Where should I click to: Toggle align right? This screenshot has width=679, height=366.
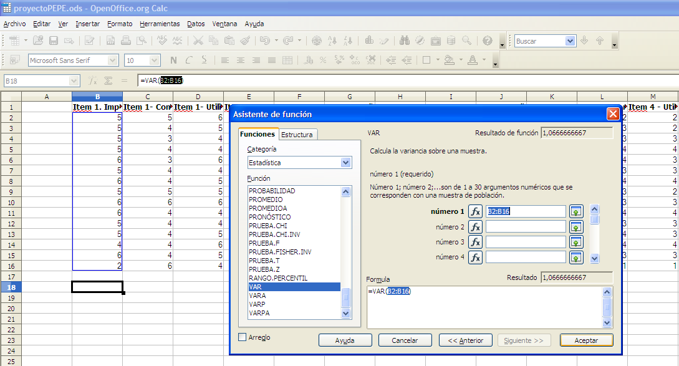pyautogui.click(x=256, y=60)
